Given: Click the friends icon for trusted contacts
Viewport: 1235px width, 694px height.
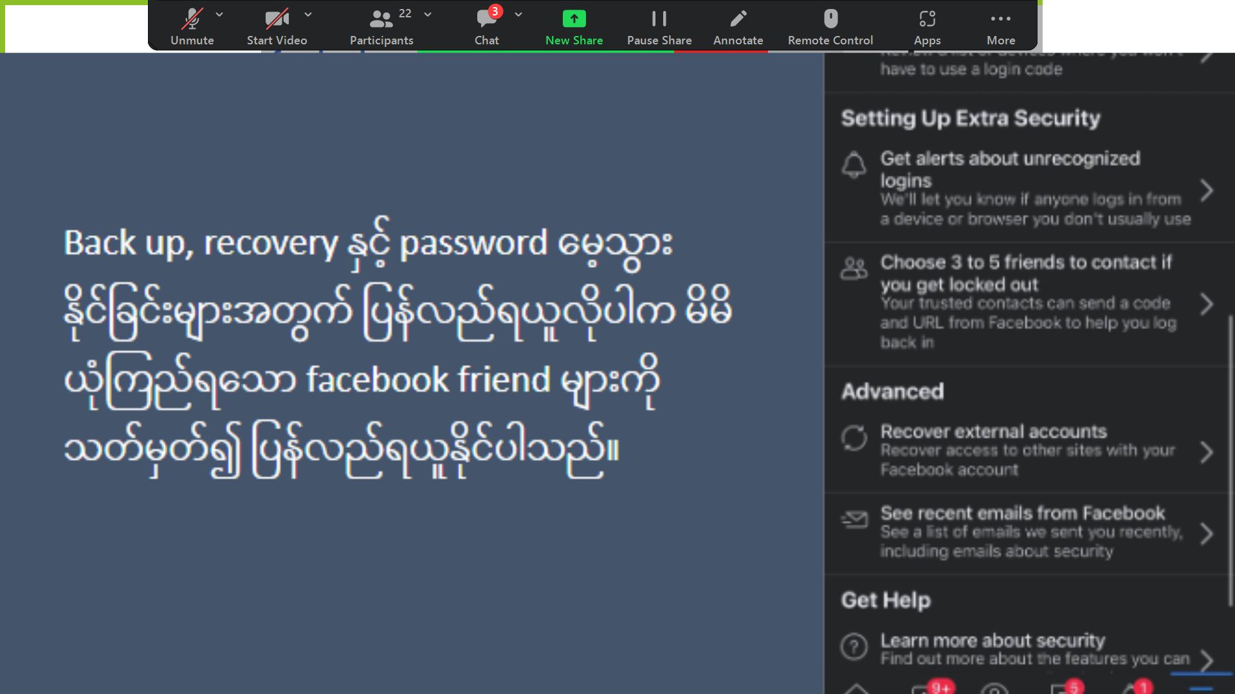Looking at the screenshot, I should coord(854,269).
